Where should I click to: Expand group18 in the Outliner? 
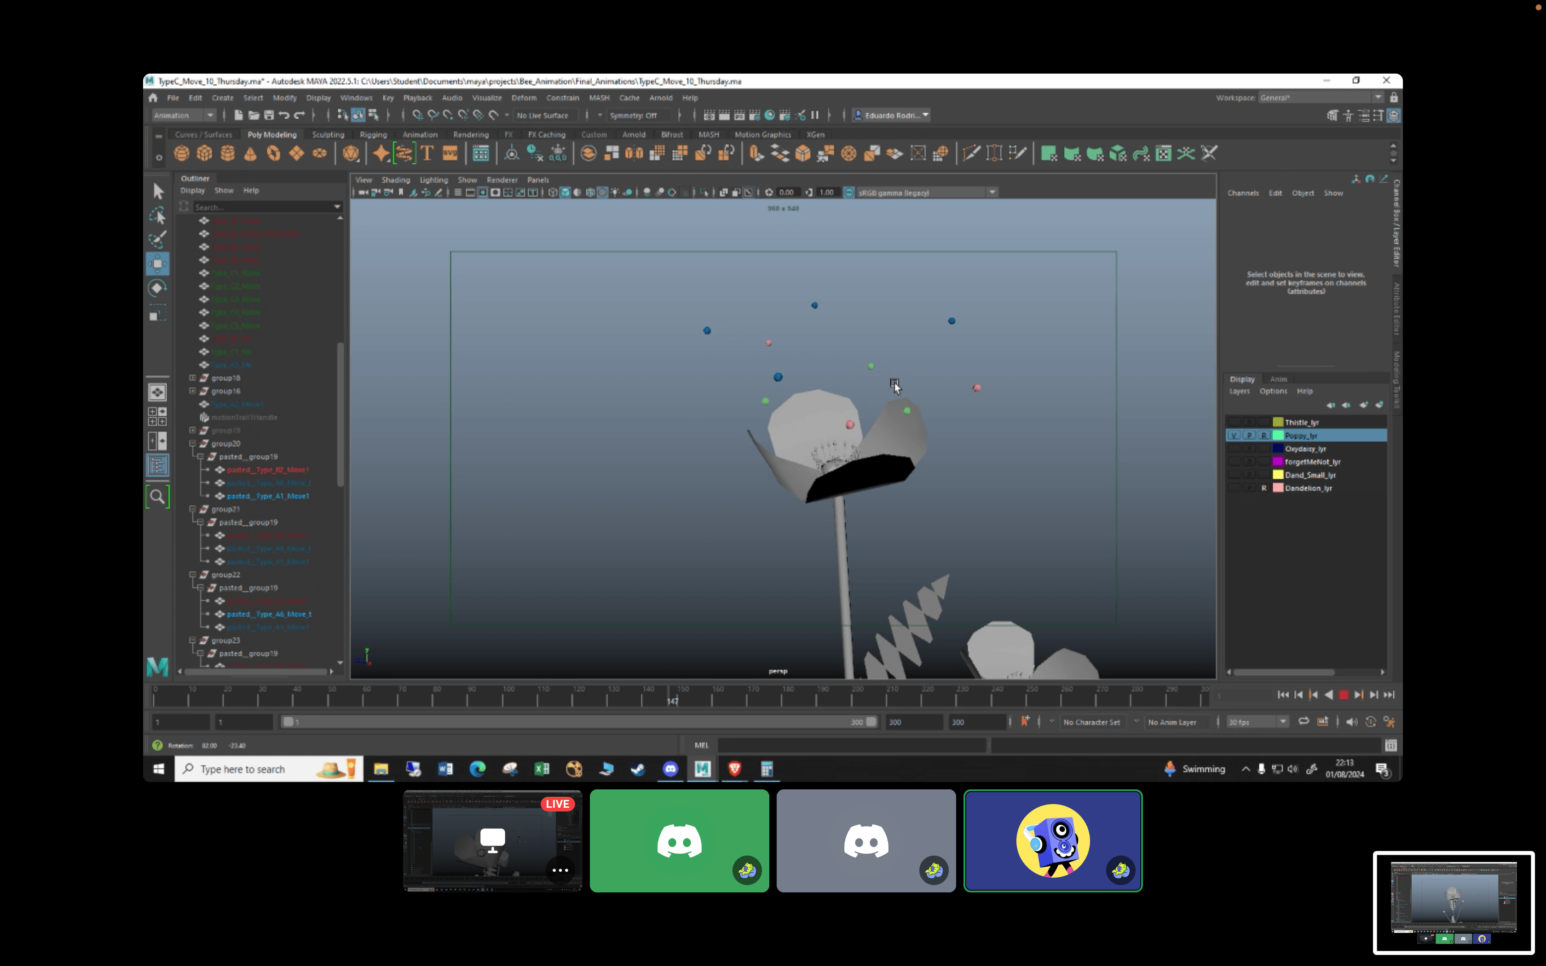(x=192, y=378)
